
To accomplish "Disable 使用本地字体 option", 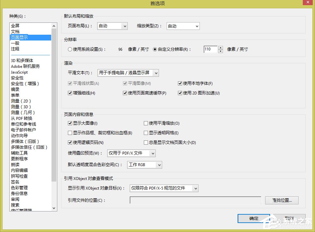I will pos(180,83).
